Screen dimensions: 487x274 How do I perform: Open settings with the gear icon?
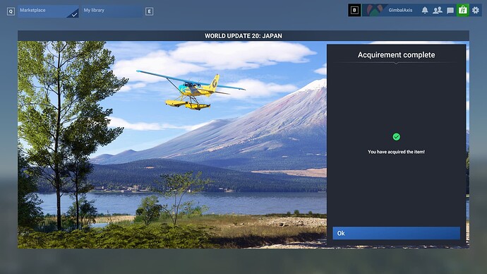point(476,11)
